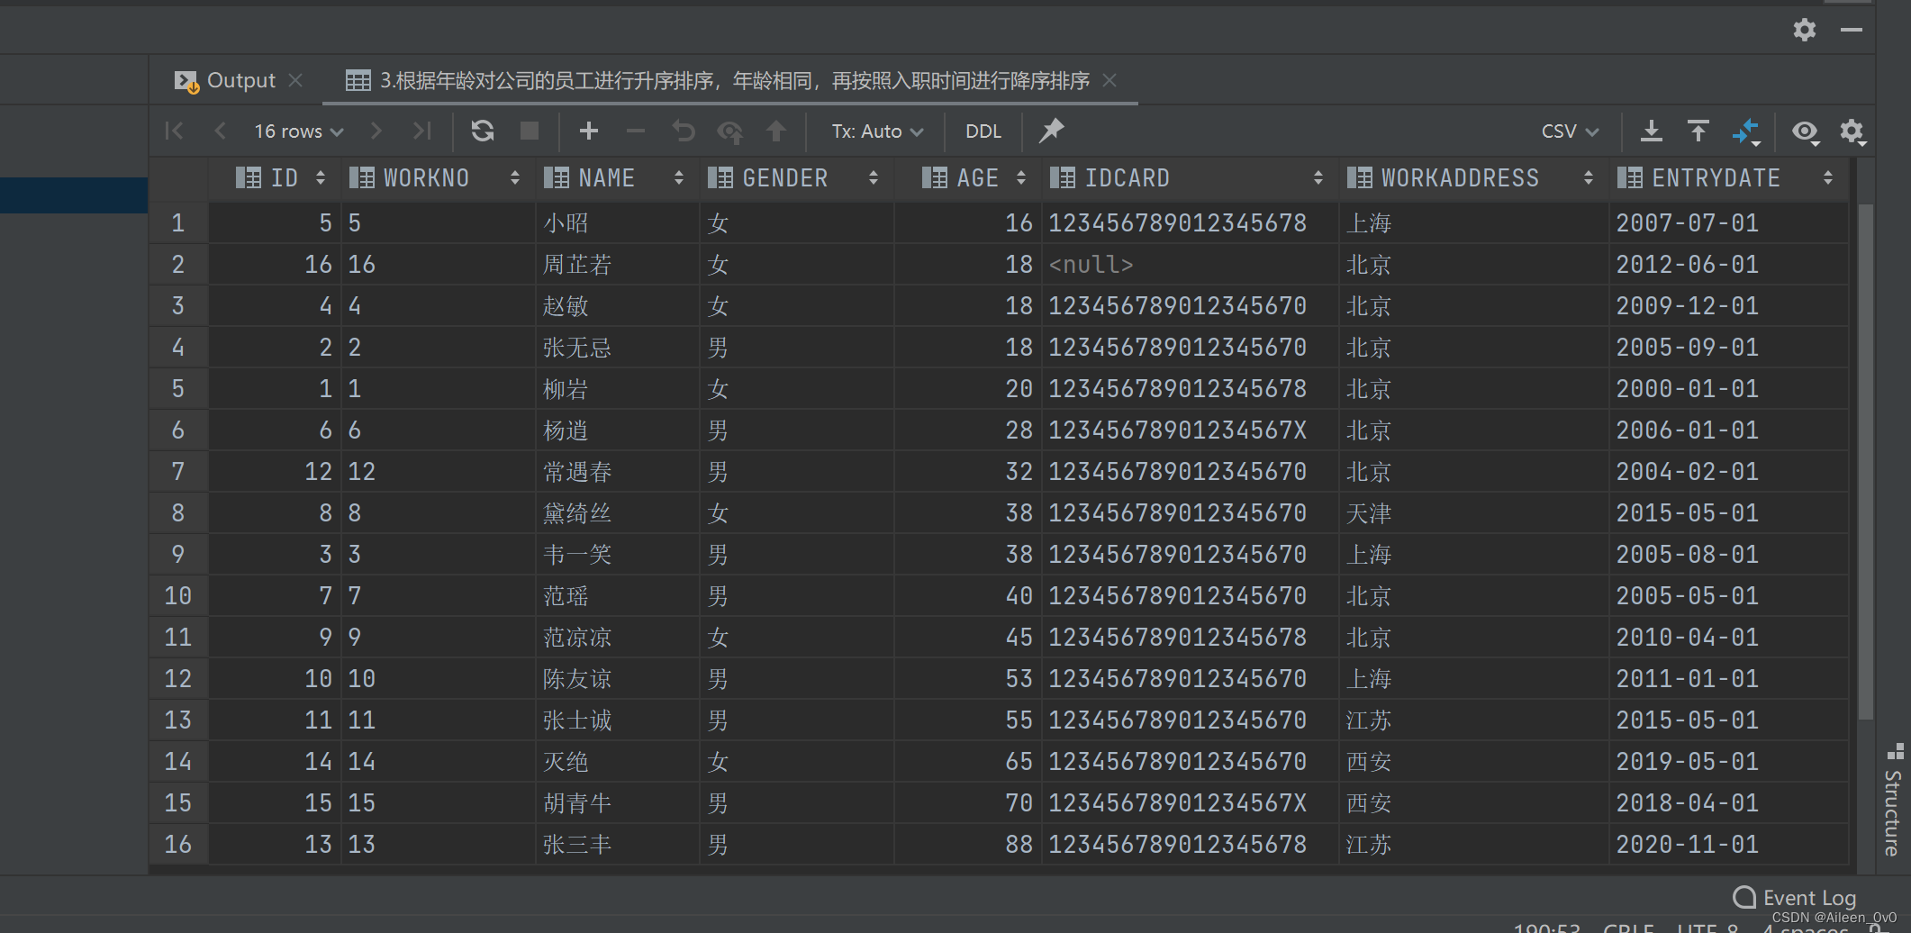Sort by the WORKNO column header
1911x933 pixels.
[x=438, y=178]
